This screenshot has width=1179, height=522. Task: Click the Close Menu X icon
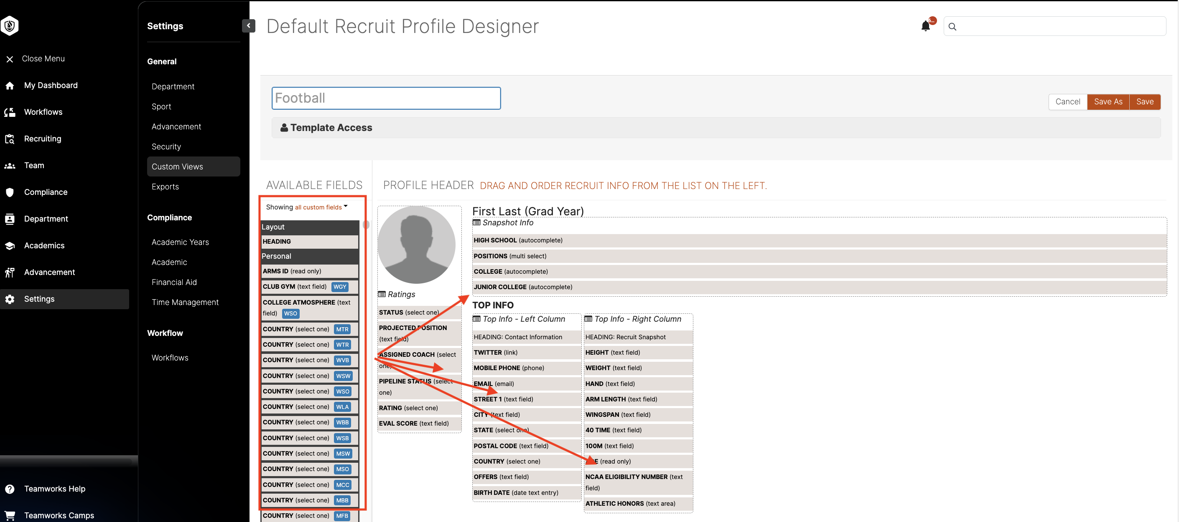(x=10, y=59)
